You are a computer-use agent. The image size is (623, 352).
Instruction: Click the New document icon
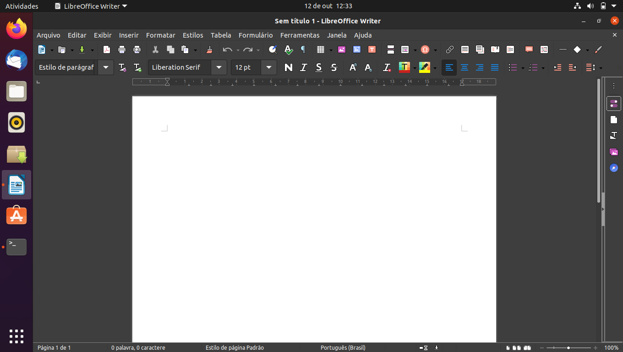pyautogui.click(x=42, y=49)
